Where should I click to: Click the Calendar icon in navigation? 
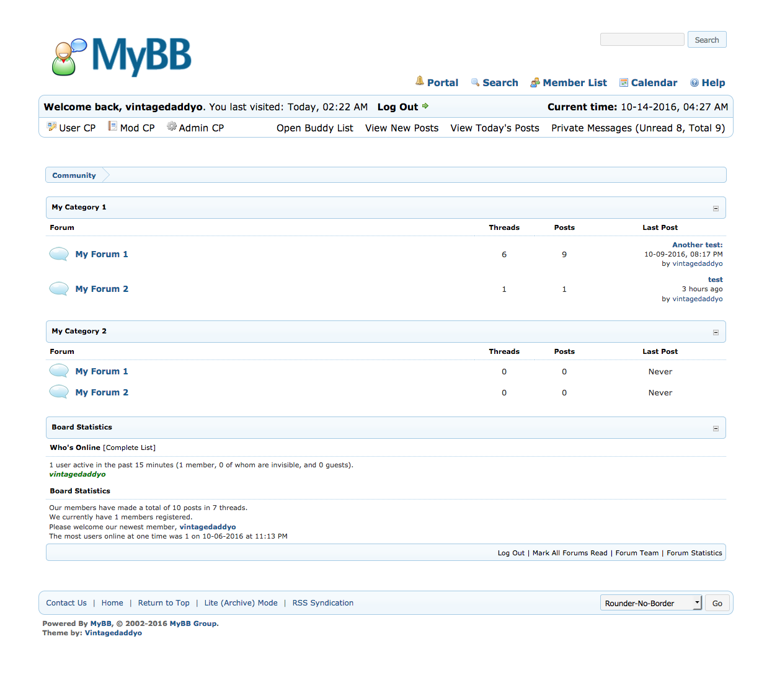(x=624, y=83)
